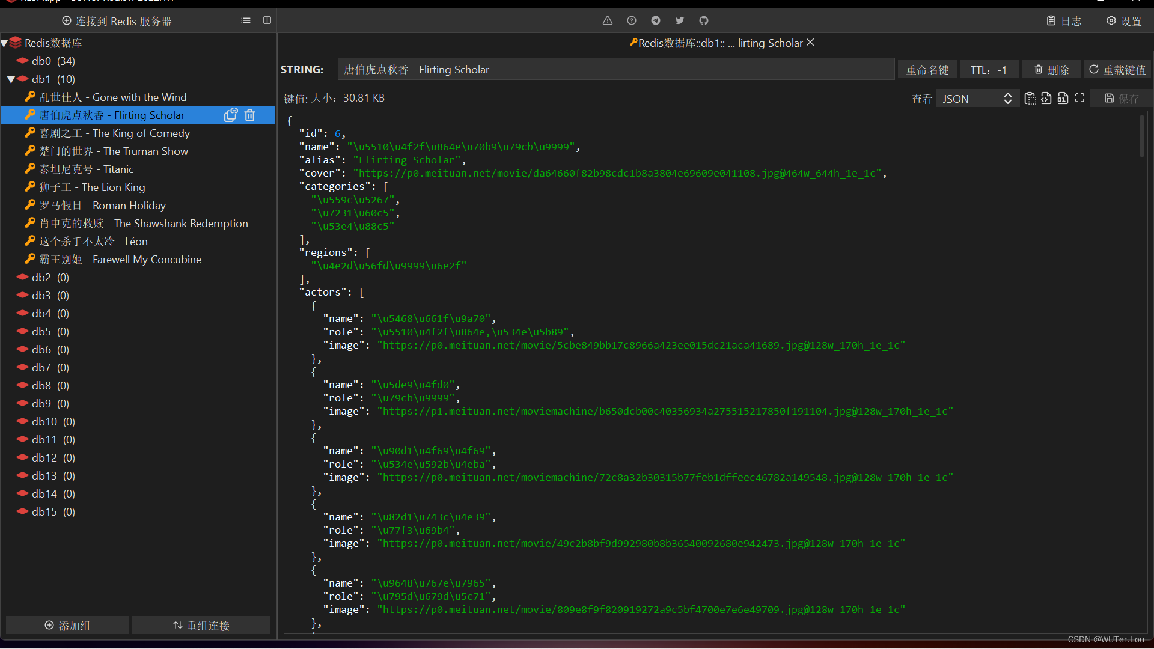
Task: Click the warning triangle icon
Action: point(608,21)
